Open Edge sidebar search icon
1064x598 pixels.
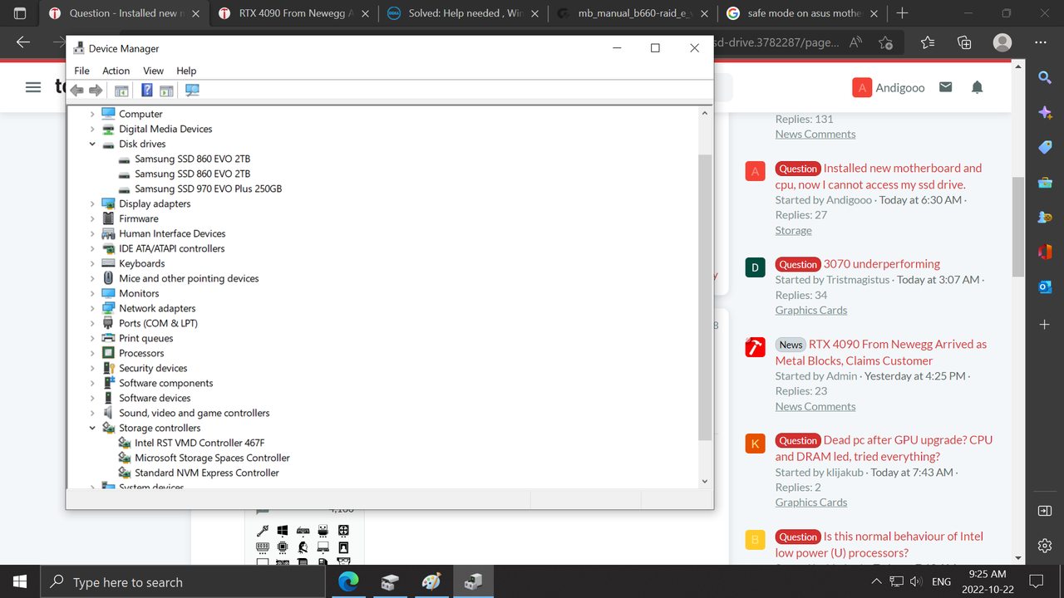click(x=1045, y=77)
